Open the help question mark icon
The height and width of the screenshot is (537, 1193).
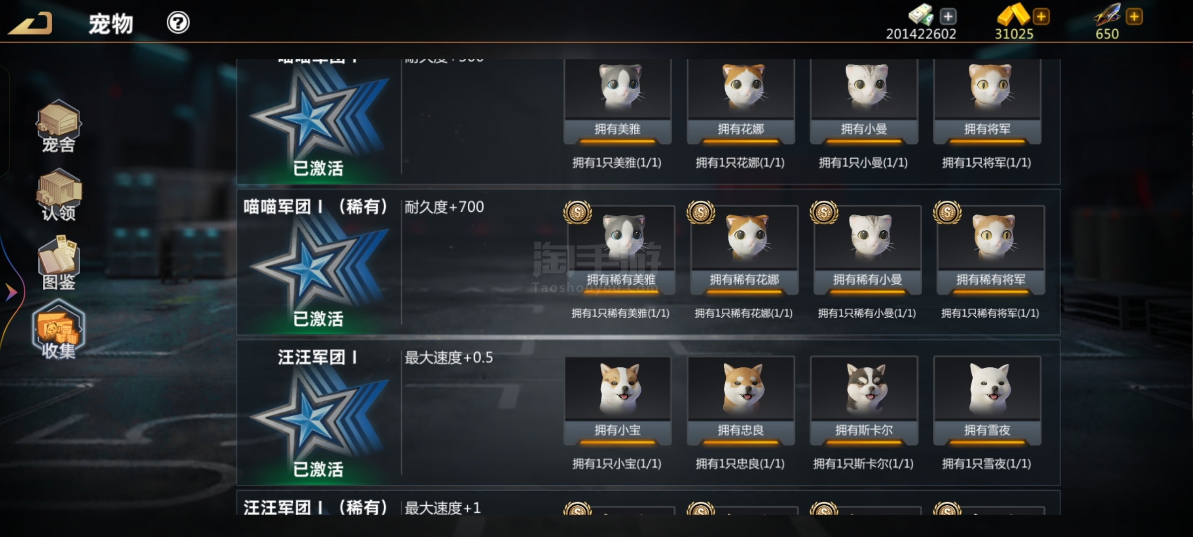pos(178,23)
